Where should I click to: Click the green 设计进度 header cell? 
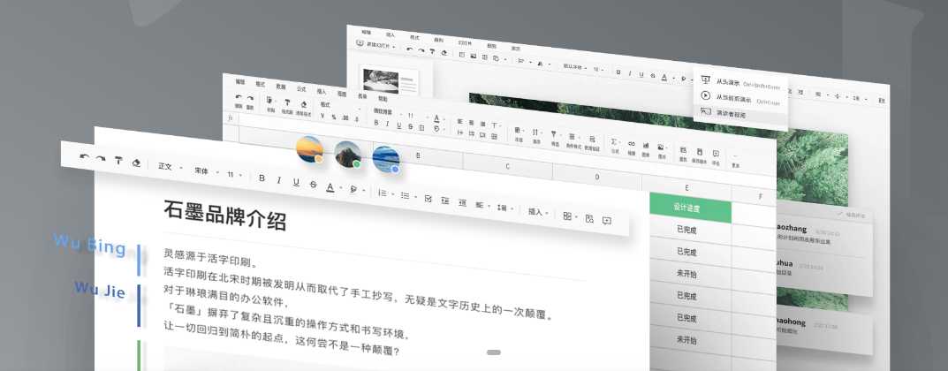tap(689, 208)
